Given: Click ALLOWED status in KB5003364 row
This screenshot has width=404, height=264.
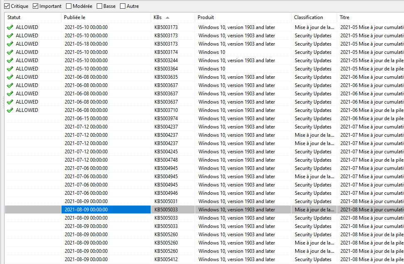Looking at the screenshot, I should 27,69.
